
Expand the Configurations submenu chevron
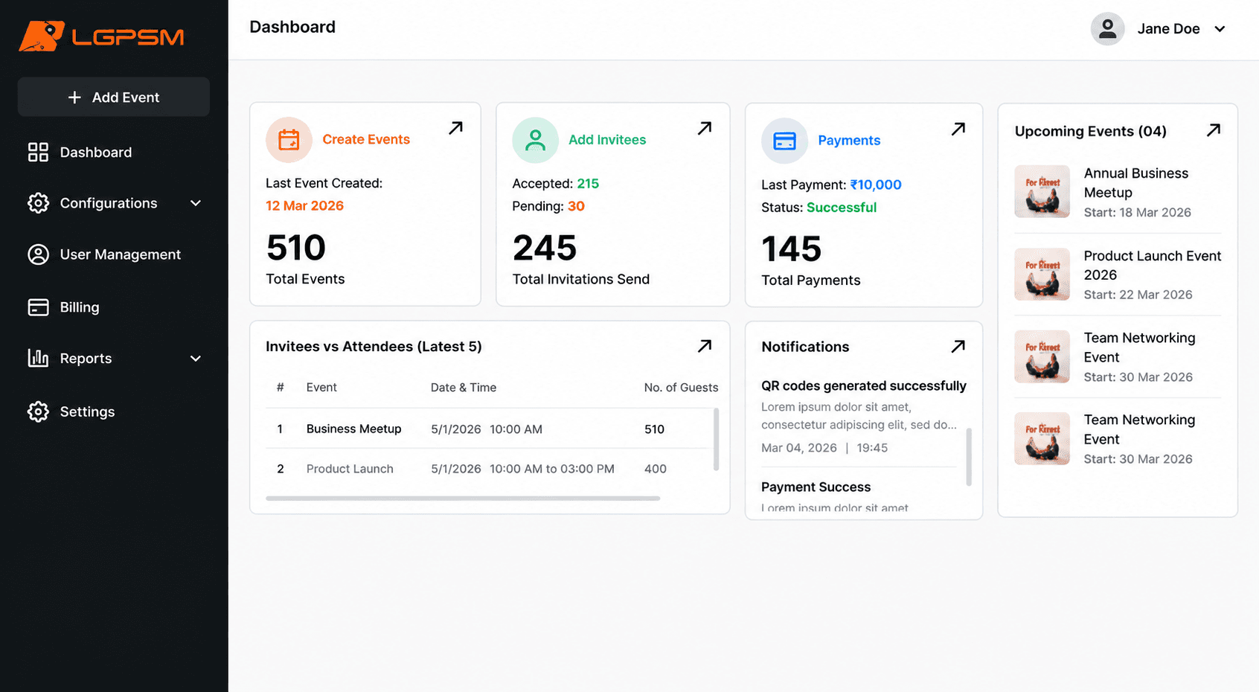(x=196, y=203)
